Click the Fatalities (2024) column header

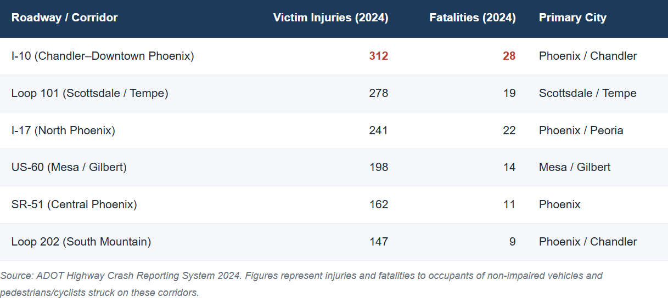coord(473,18)
